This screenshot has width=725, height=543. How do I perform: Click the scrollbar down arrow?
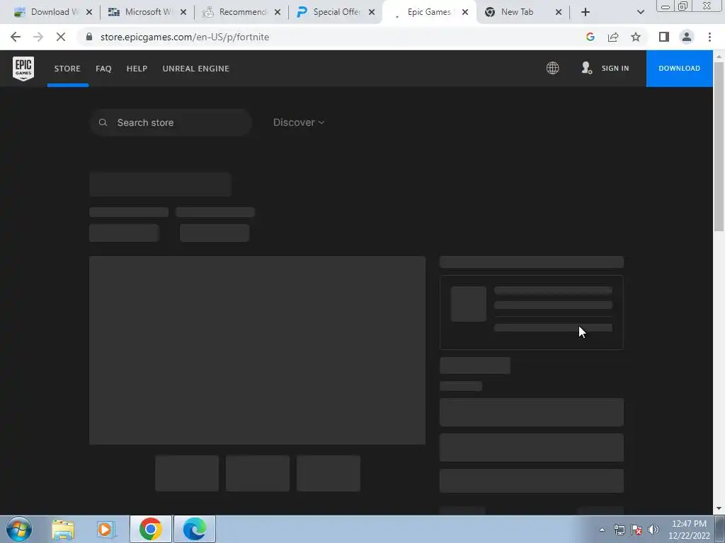pos(719,508)
